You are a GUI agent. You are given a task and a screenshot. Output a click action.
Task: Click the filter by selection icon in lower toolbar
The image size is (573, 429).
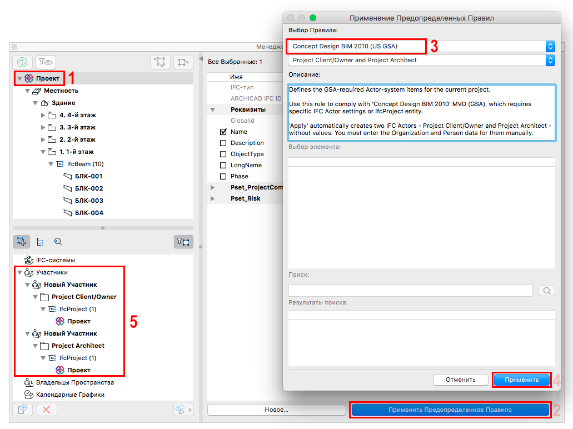(x=183, y=242)
